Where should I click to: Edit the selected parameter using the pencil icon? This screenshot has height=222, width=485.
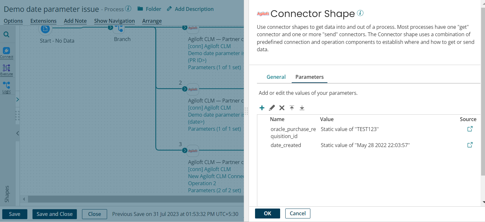point(272,108)
